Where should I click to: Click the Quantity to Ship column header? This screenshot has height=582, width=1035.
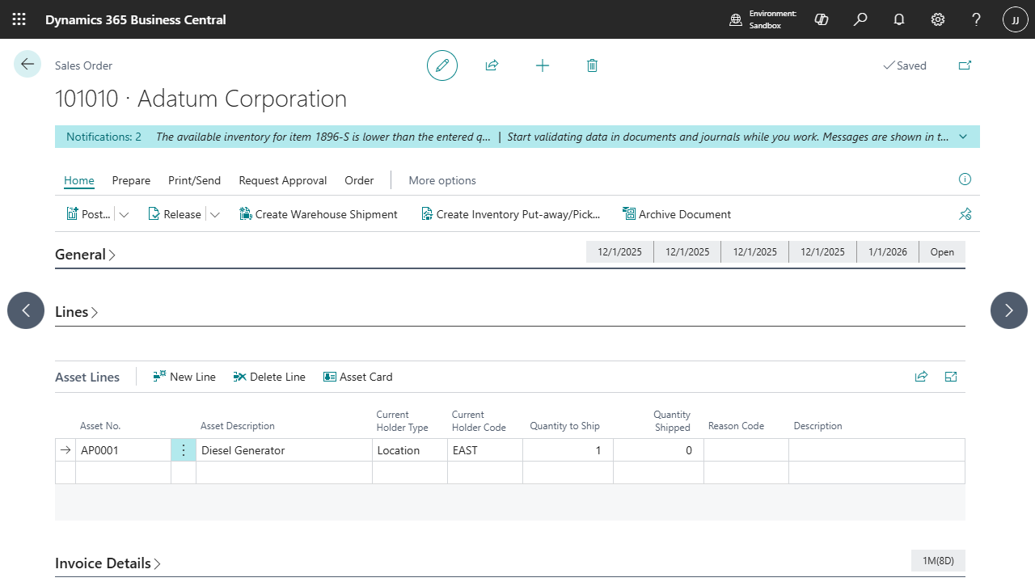point(564,426)
